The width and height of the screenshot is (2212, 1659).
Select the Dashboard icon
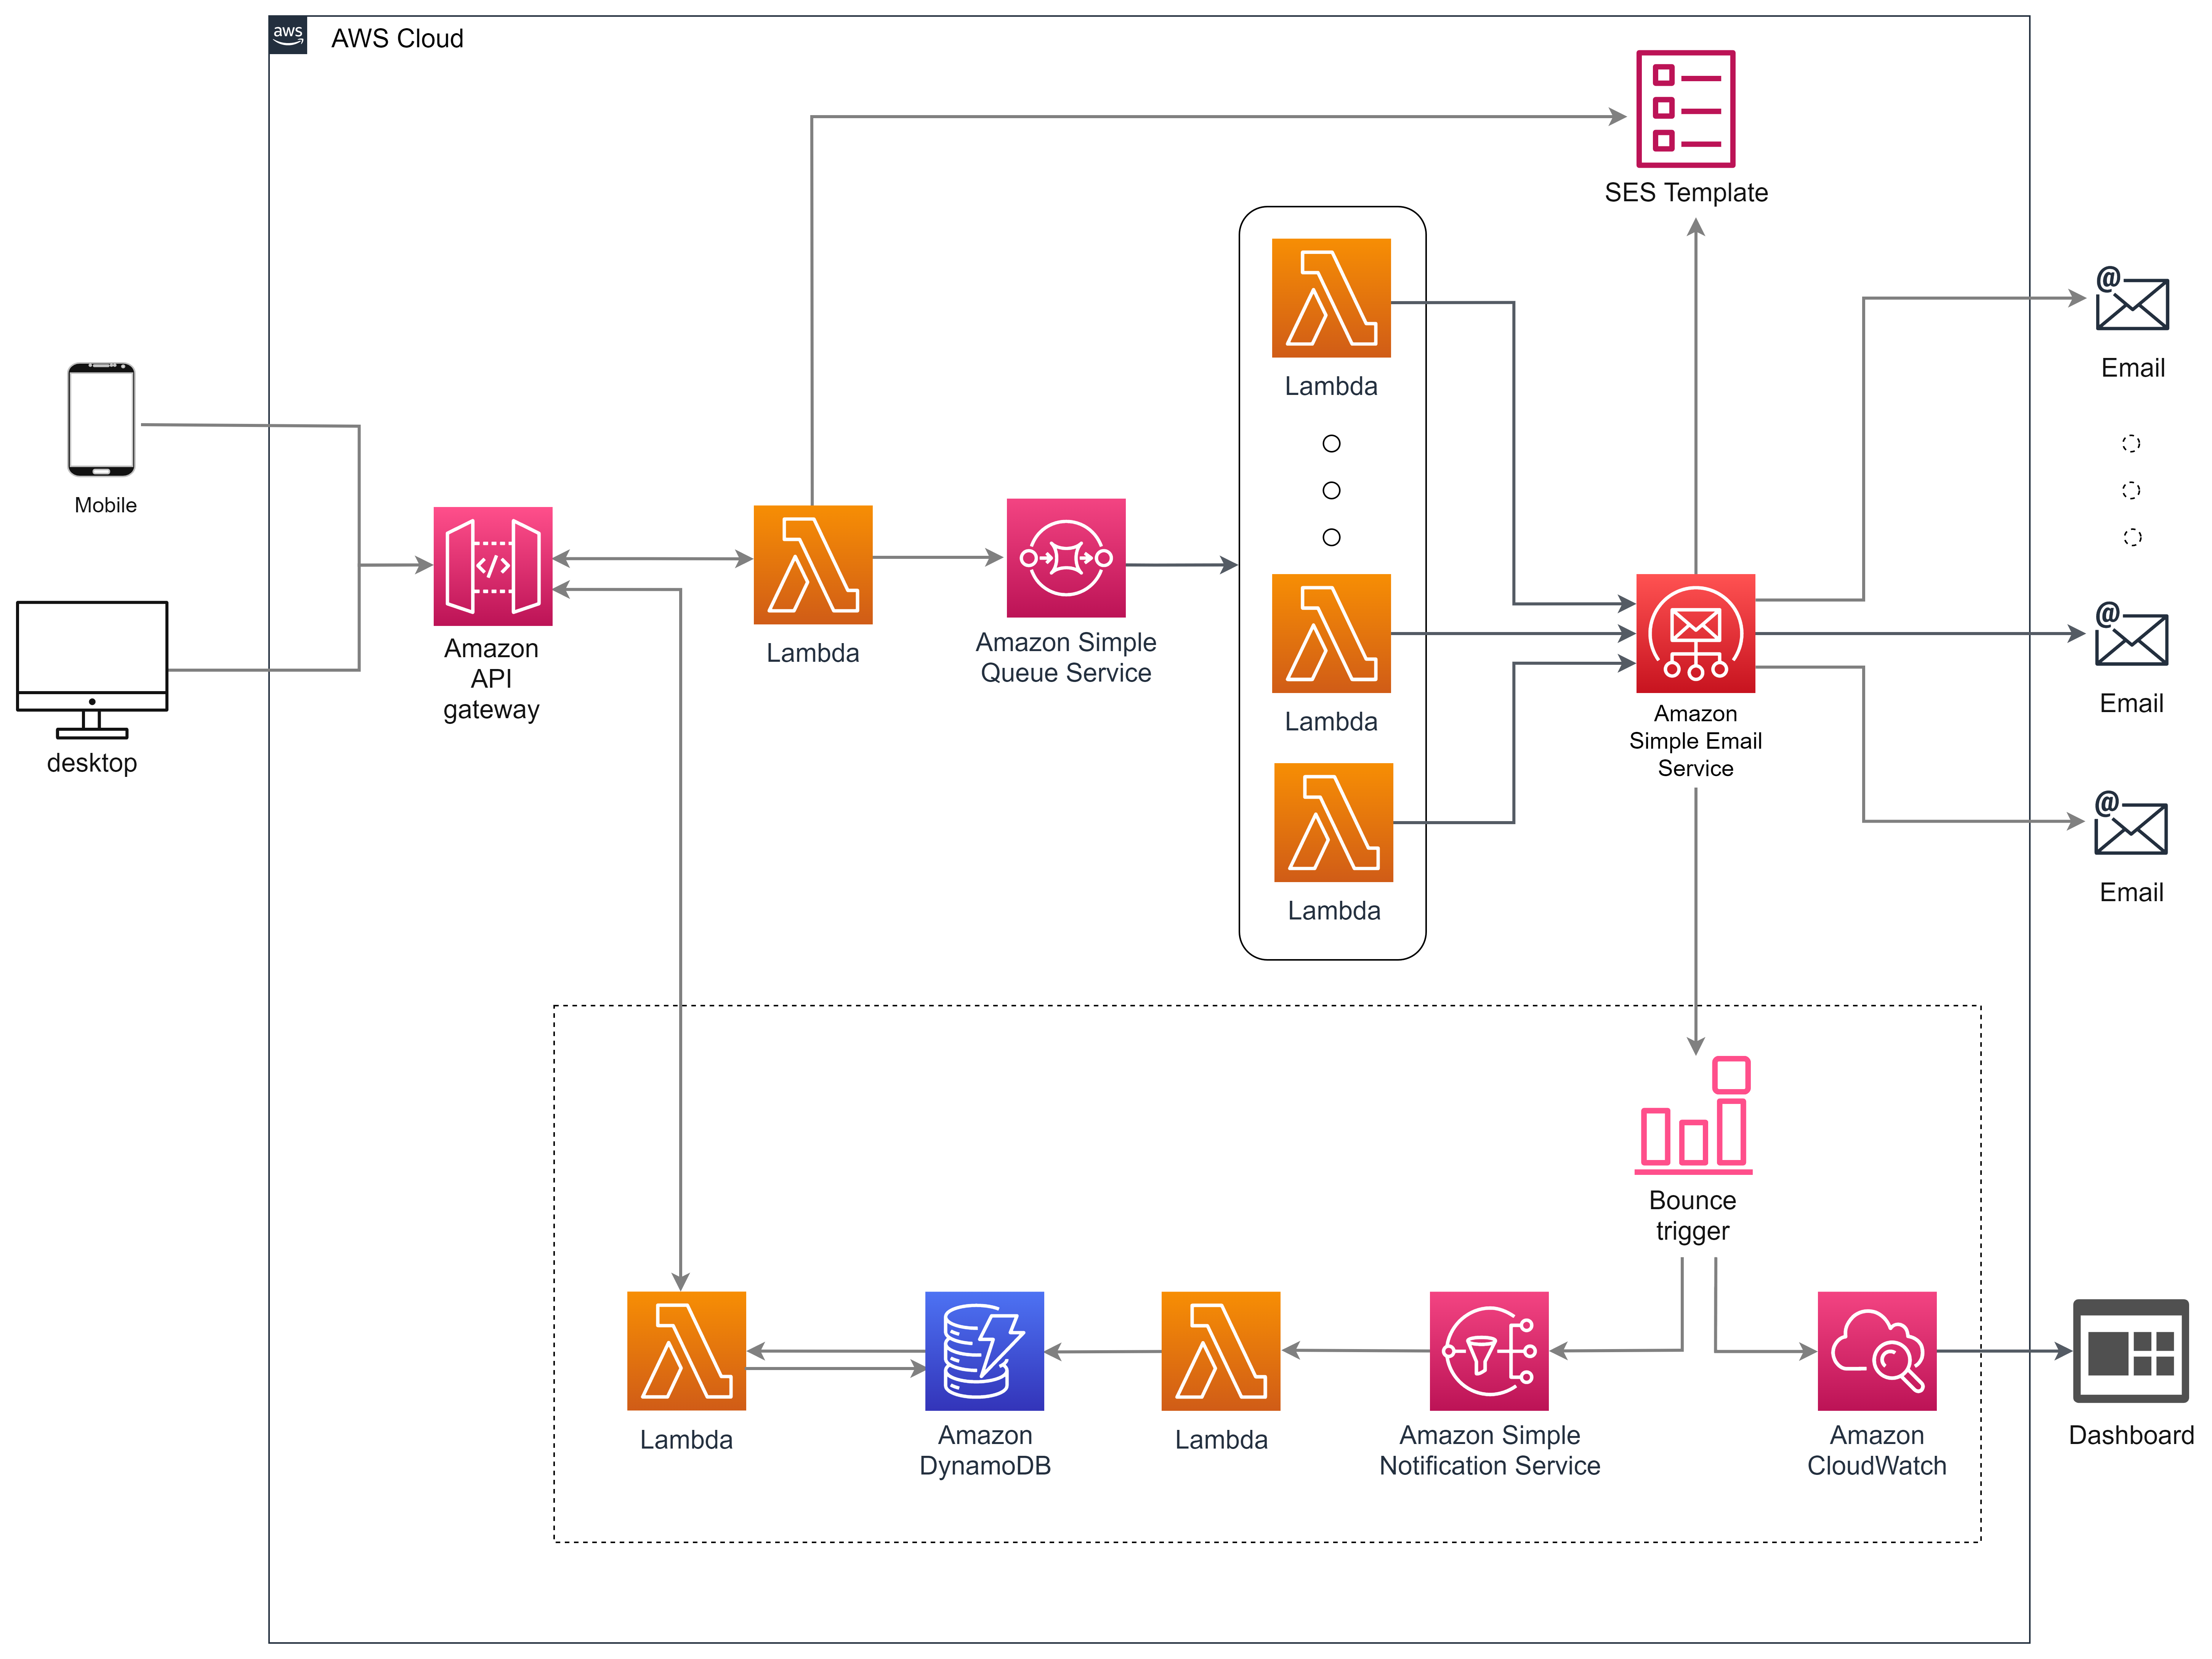click(x=2130, y=1351)
